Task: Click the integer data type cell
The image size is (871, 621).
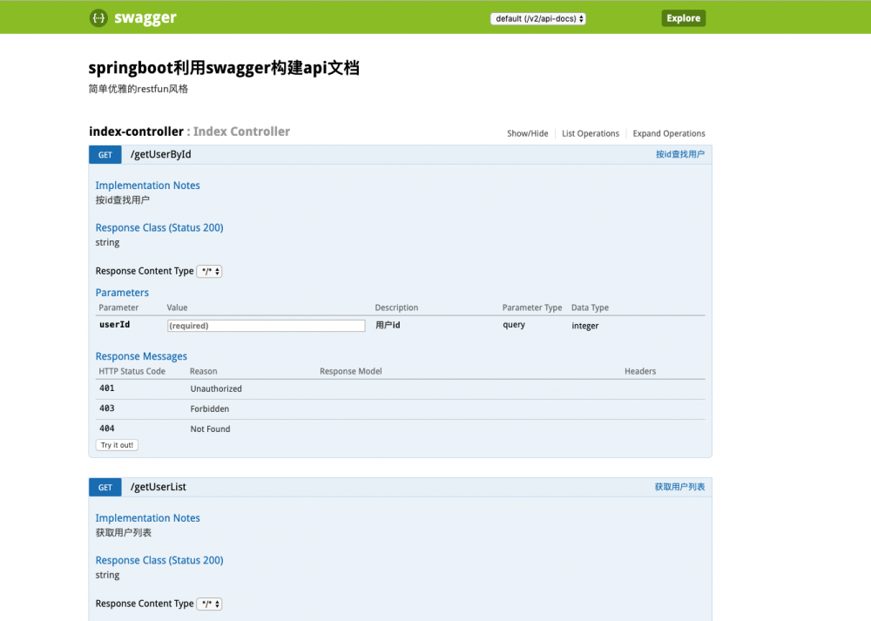Action: 585,326
